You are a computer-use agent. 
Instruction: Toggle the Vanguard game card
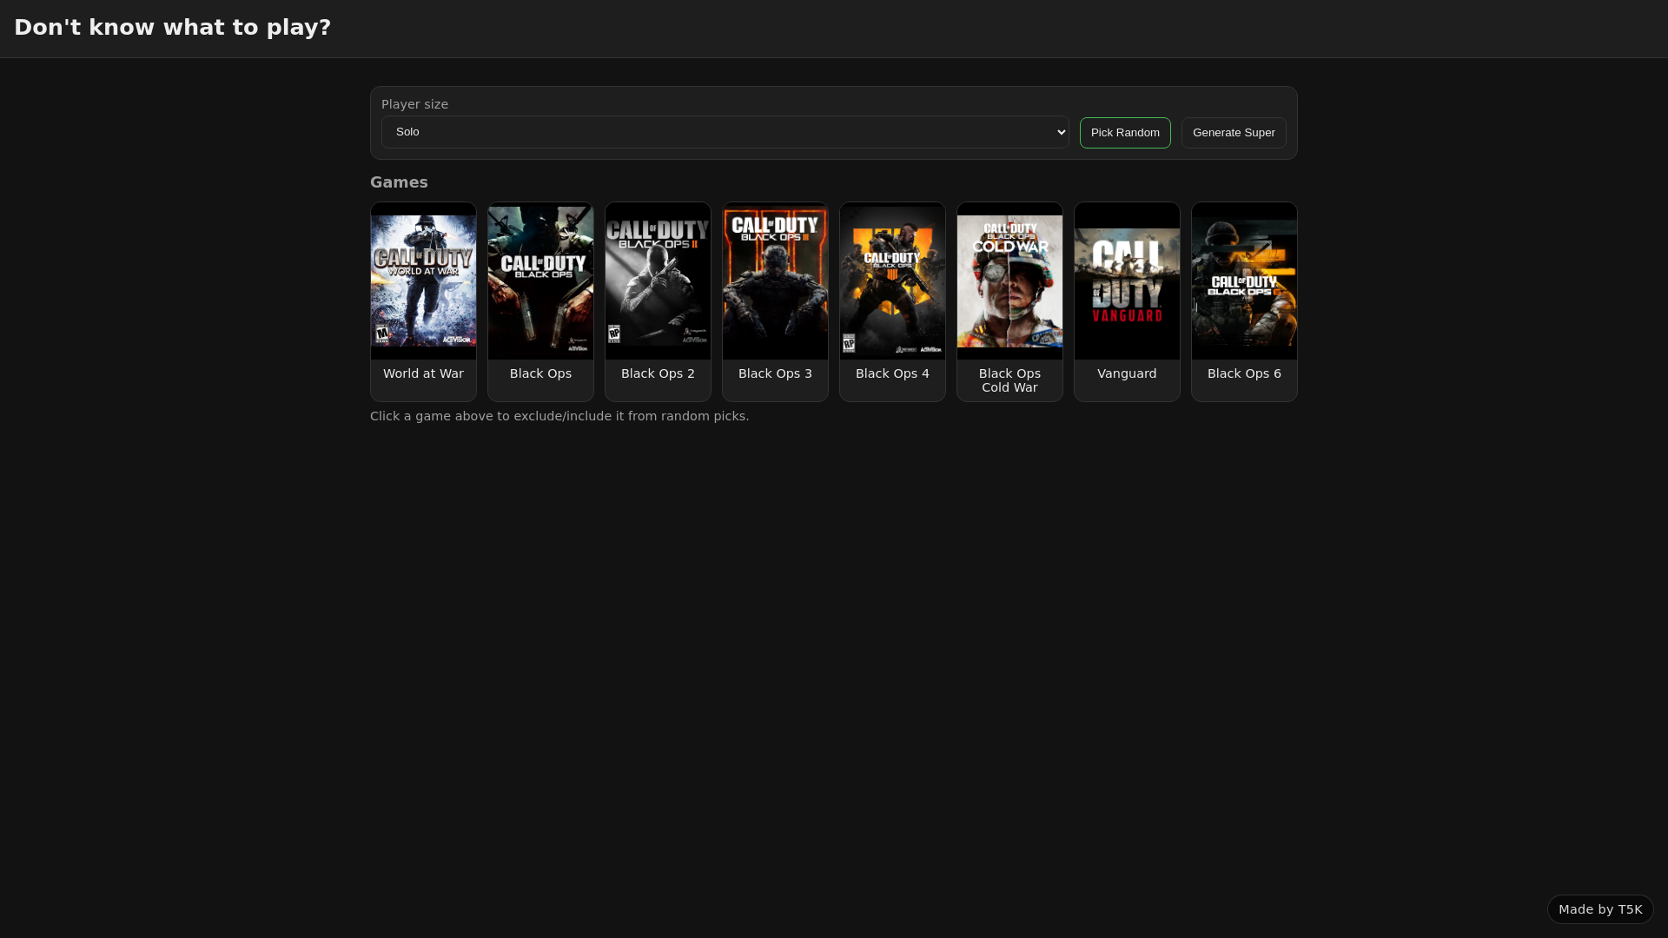click(1127, 302)
